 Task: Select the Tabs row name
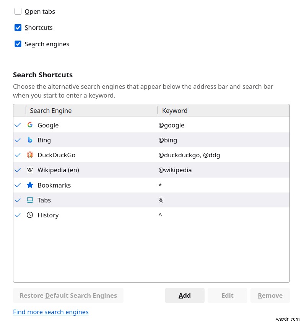coord(44,200)
